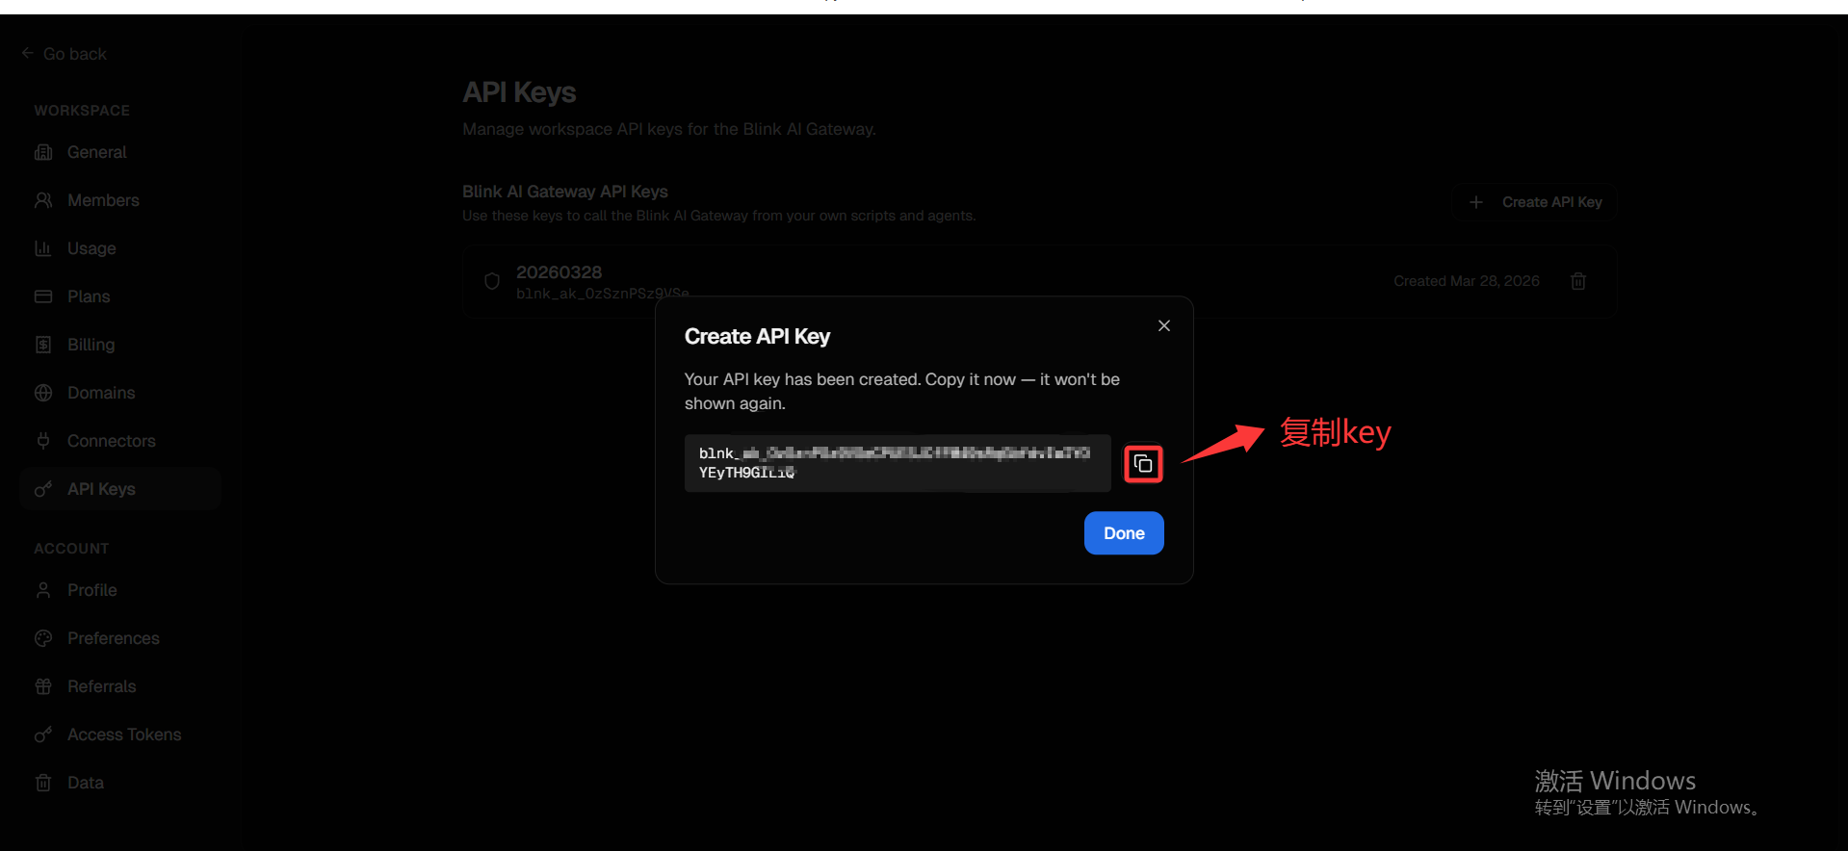Click the Connectors plug icon
The width and height of the screenshot is (1848, 851).
(43, 441)
